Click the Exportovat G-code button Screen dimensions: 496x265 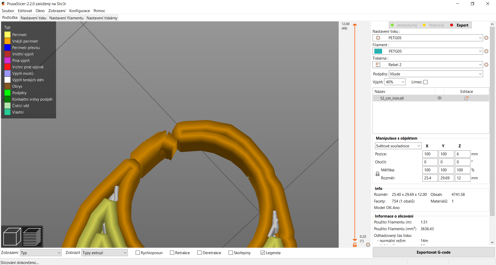pyautogui.click(x=433, y=252)
